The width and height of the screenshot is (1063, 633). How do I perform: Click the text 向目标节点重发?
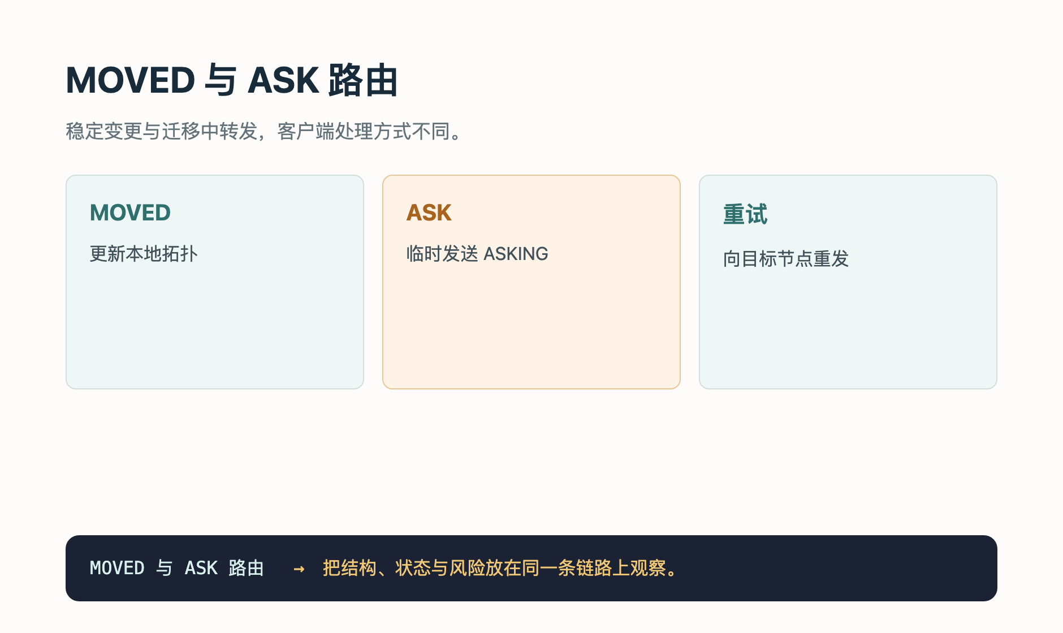(786, 259)
